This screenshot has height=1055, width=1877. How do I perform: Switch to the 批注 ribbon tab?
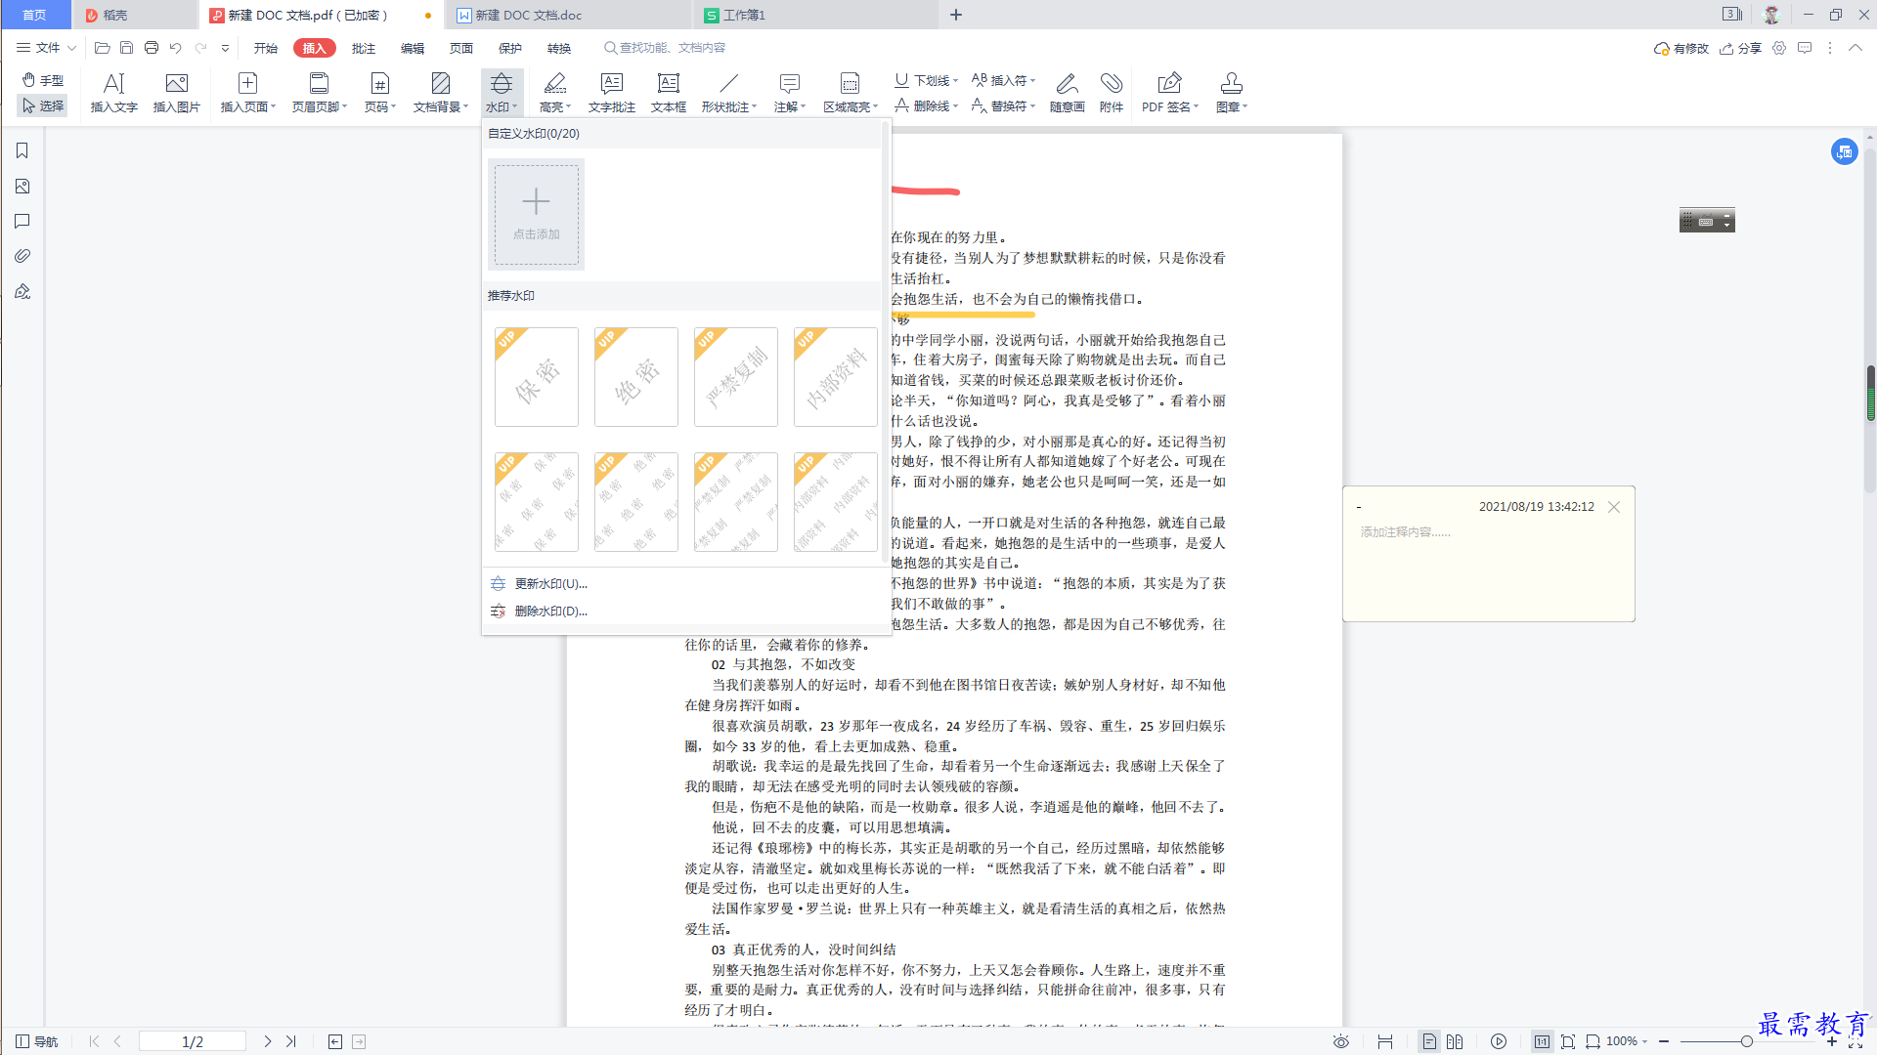click(x=364, y=48)
